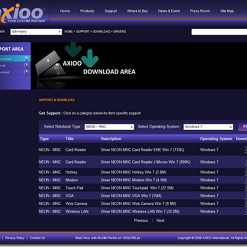Image resolution: width=247 pixels, height=247 pixels.
Task: Click 'Driver NEON MNC Card Reader J Micron Win 7 (900K)'
Action: (145, 162)
